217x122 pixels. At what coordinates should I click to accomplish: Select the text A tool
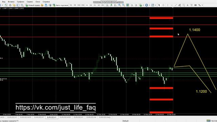click(188, 5)
